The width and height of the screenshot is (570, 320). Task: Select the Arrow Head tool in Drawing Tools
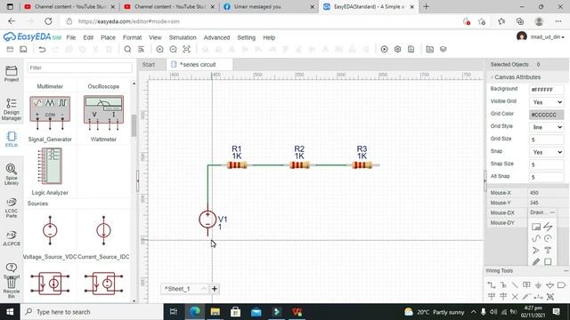pos(536,251)
